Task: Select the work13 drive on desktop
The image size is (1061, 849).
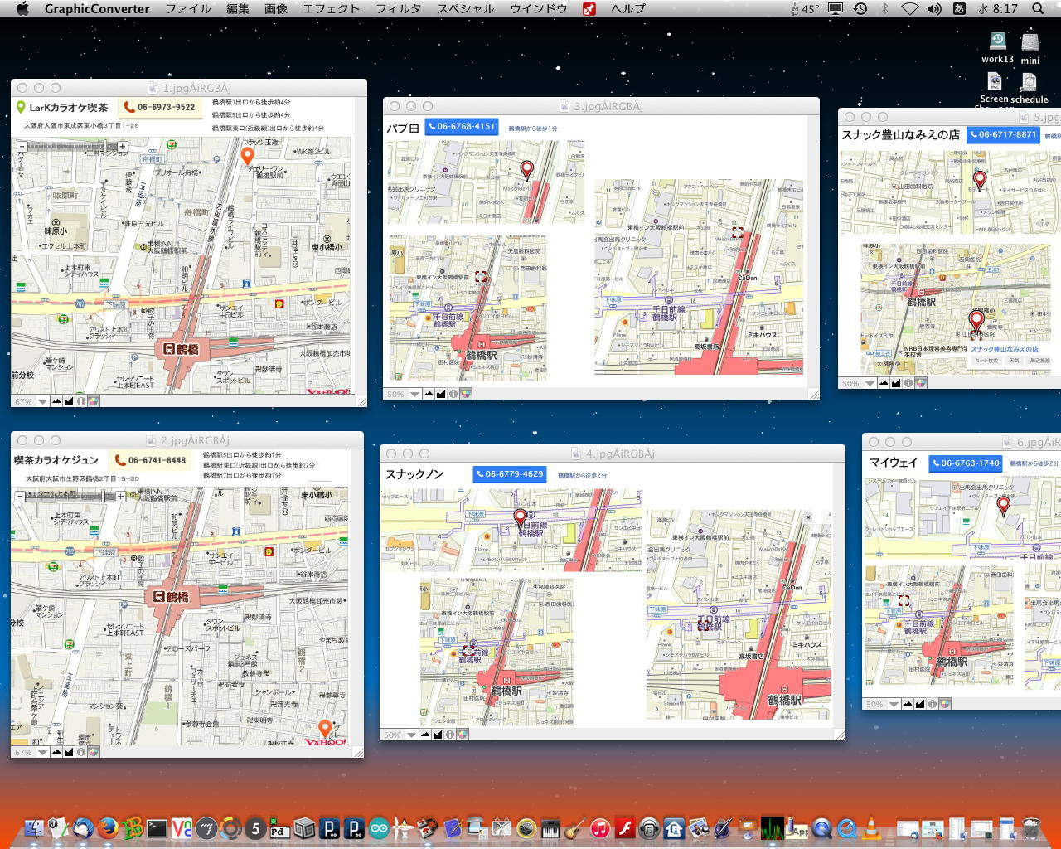Action: coord(998,47)
